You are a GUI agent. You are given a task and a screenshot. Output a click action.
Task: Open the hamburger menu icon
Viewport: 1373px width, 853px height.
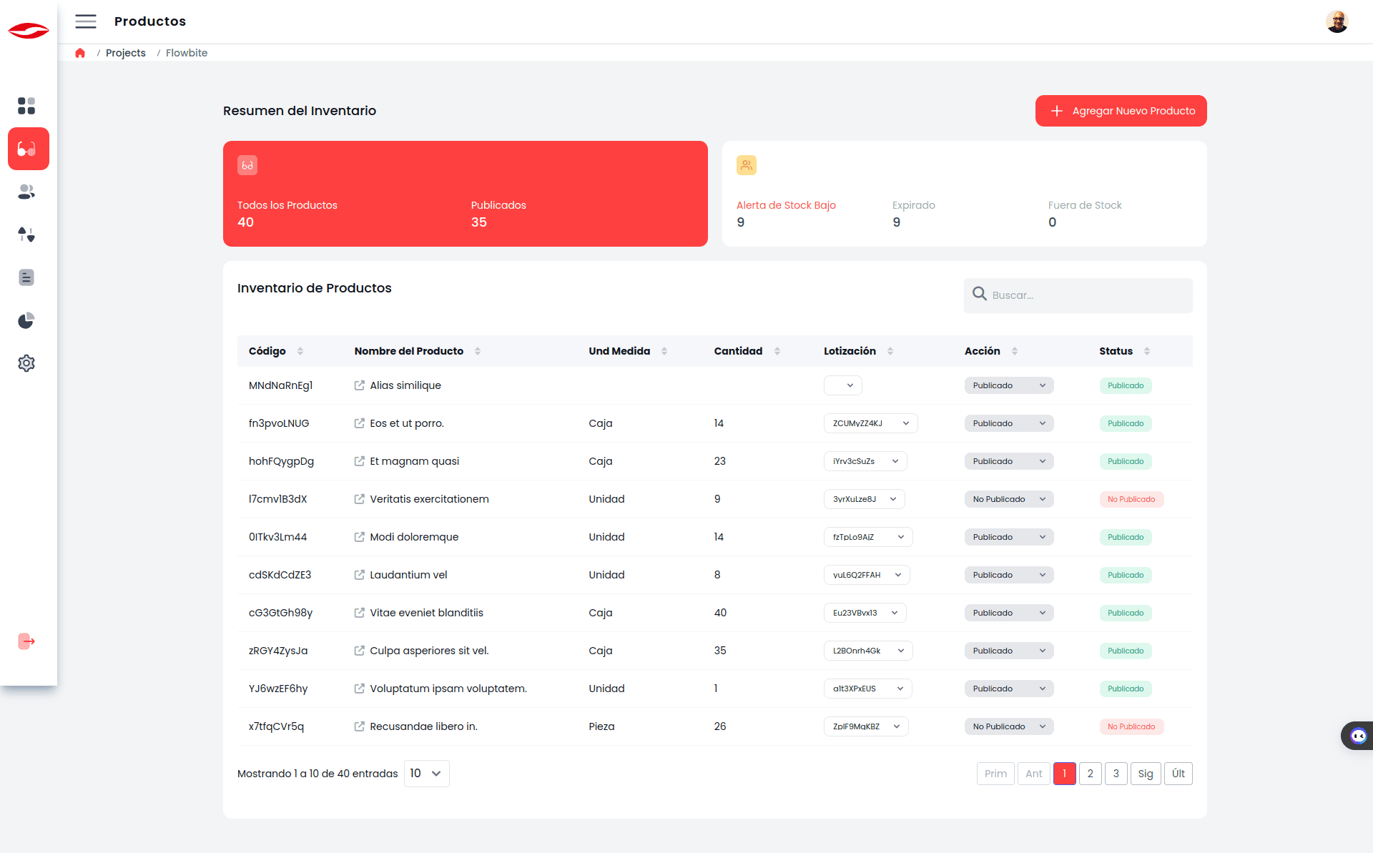(x=86, y=21)
